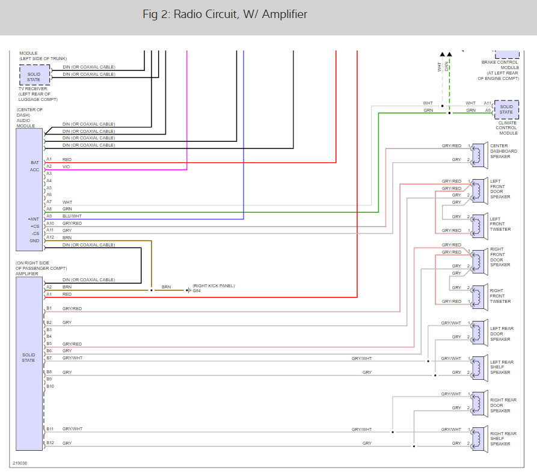Click the GRN upward arrow connector
This screenshot has width=537, height=476.
pos(450,54)
